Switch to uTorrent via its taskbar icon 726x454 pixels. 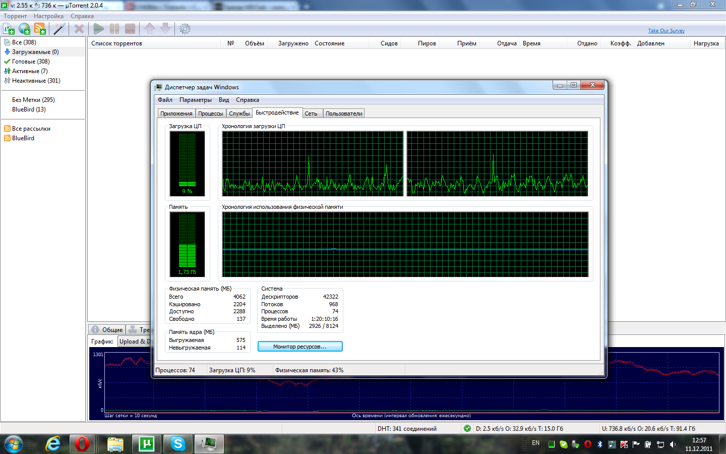click(x=147, y=444)
